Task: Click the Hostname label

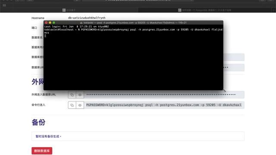Action: 38,18
